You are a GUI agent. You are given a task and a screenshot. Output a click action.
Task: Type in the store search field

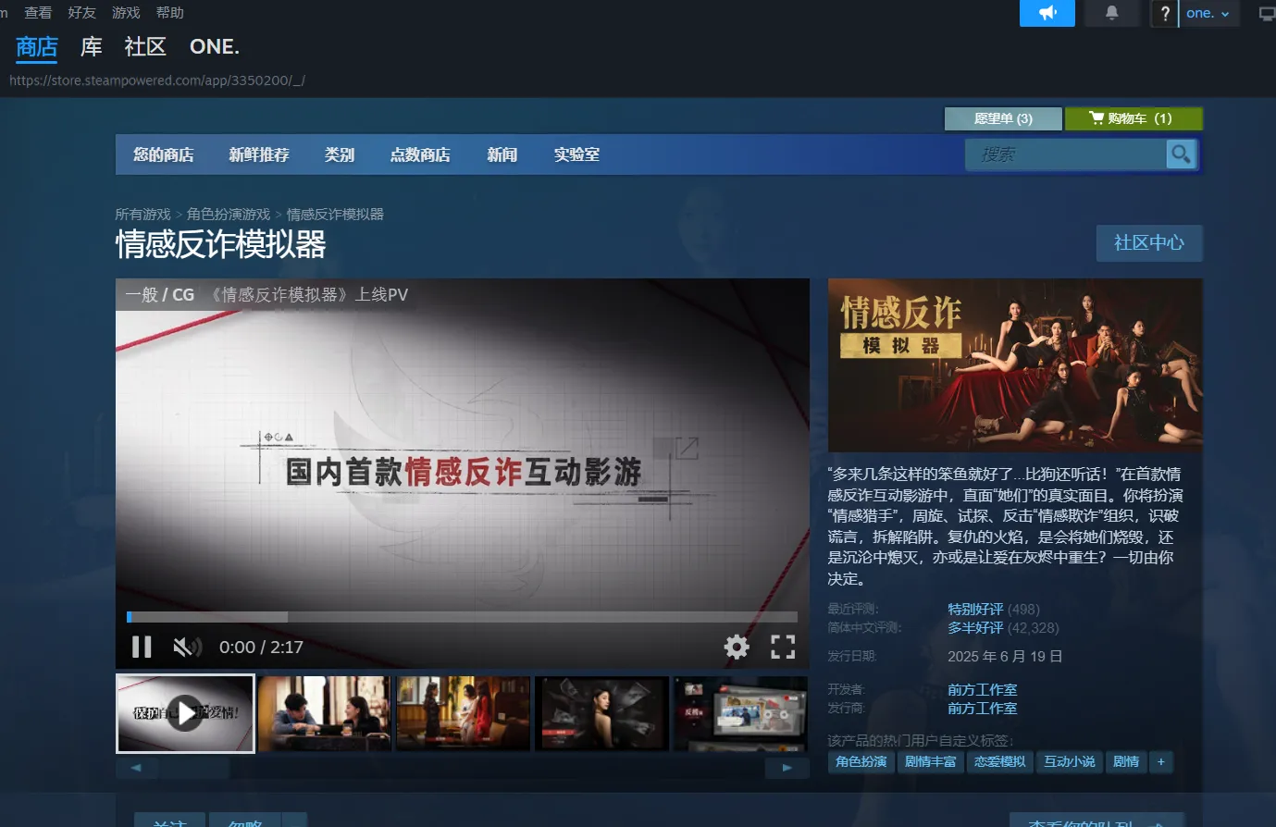click(x=1064, y=154)
